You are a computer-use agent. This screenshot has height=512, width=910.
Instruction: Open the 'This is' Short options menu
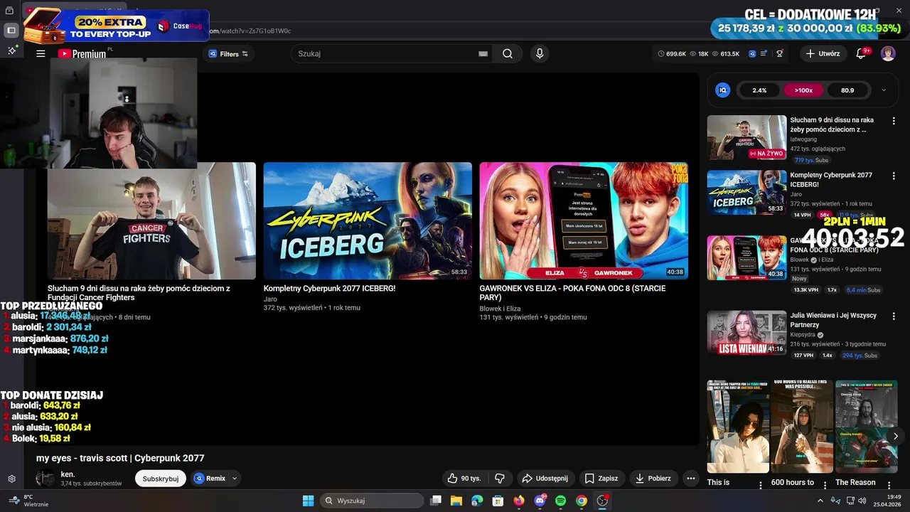click(761, 484)
